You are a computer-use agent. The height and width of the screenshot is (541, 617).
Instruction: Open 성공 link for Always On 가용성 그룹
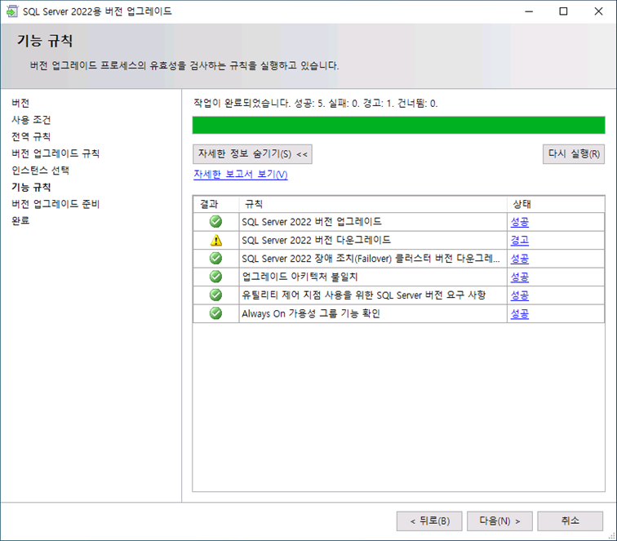[x=519, y=313]
